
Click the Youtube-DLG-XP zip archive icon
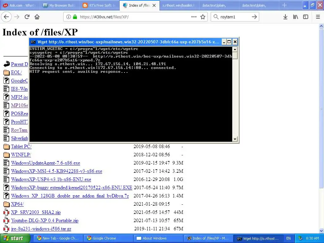(6, 221)
